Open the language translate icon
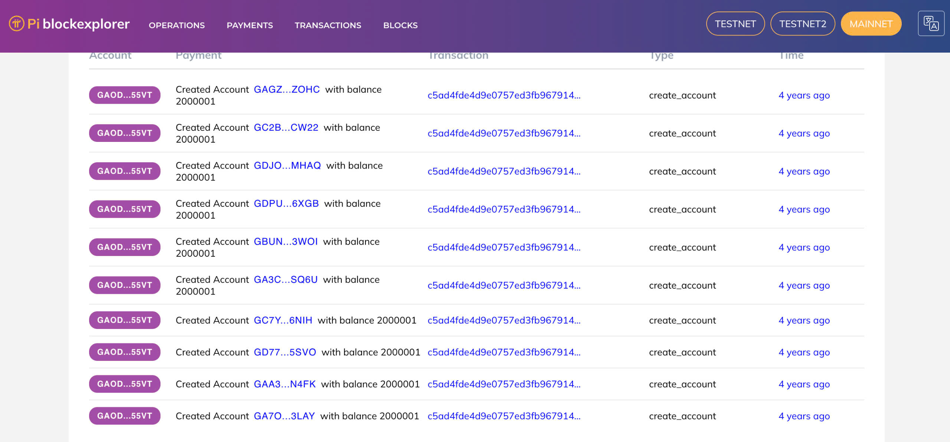The image size is (950, 442). point(931,24)
